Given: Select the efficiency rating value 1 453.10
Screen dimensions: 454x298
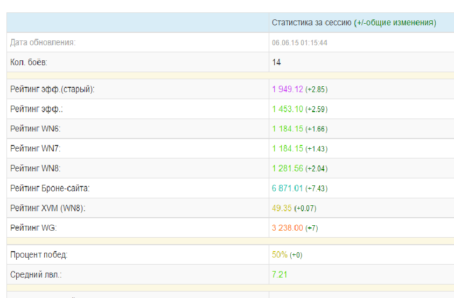Looking at the screenshot, I should coord(287,109).
